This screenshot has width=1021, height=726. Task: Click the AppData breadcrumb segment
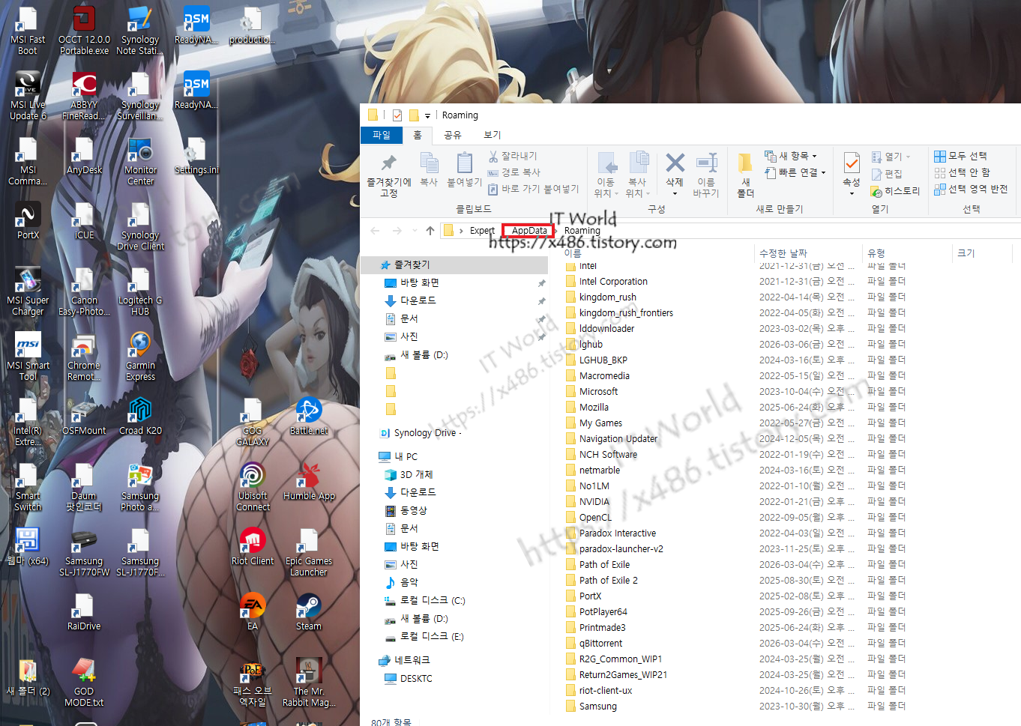pyautogui.click(x=529, y=231)
